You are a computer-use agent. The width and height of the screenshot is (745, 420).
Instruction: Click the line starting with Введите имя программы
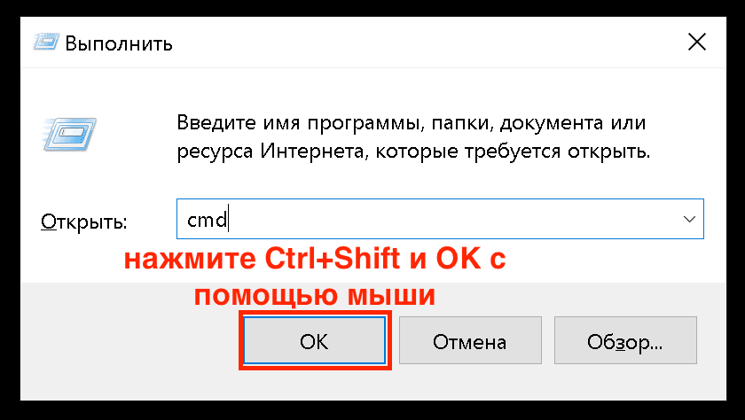412,123
